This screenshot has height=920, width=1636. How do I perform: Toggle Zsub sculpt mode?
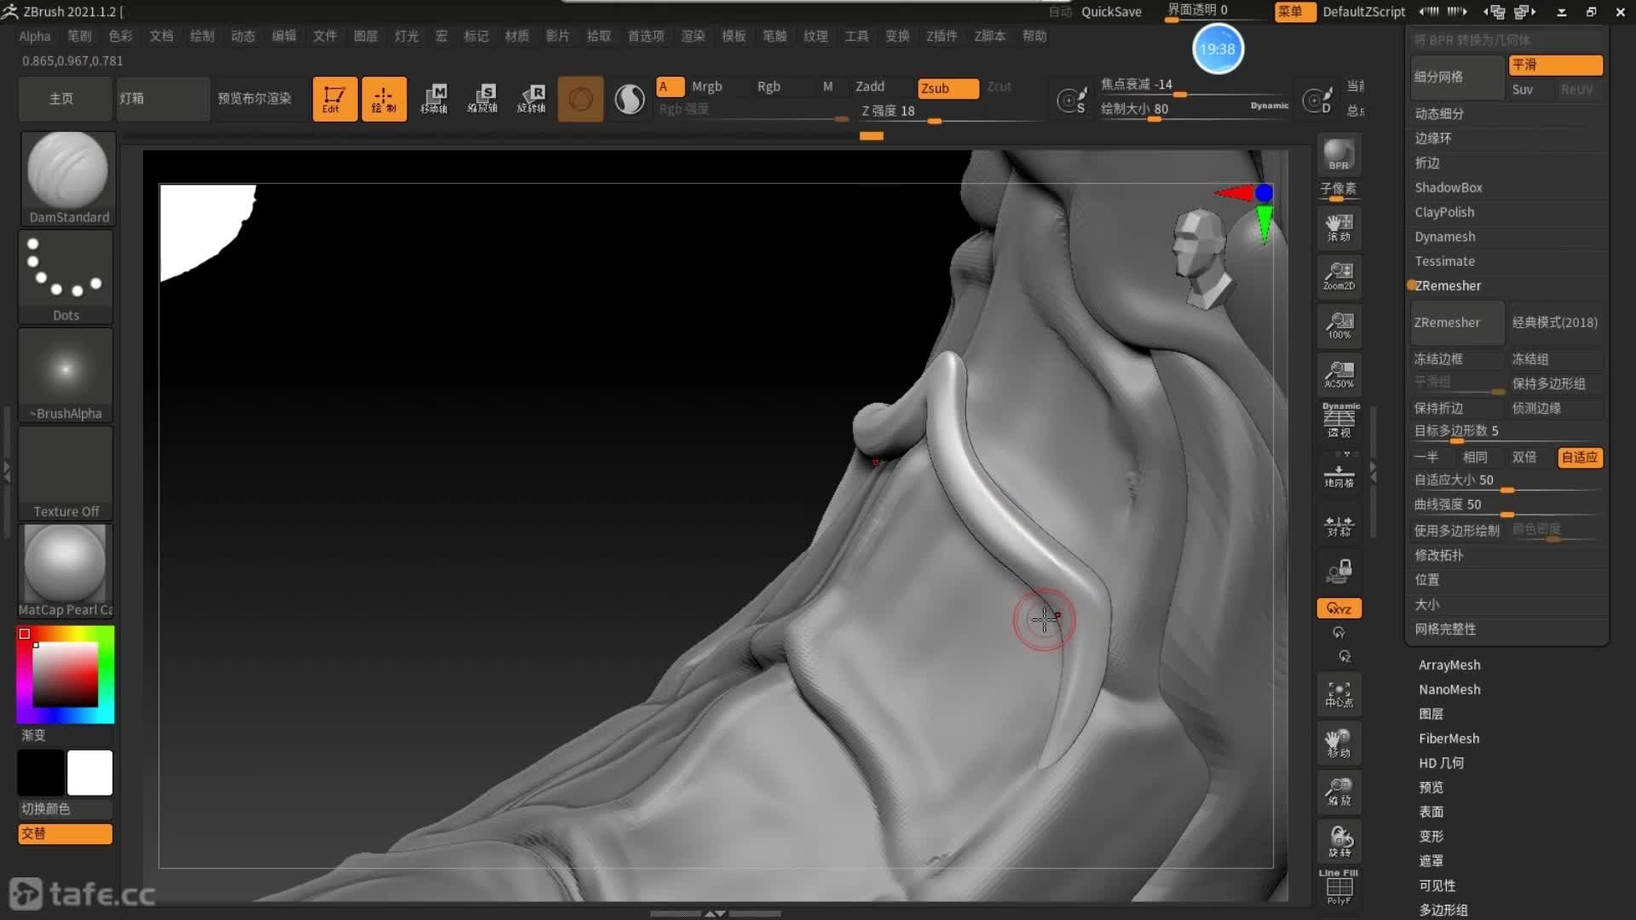(948, 88)
